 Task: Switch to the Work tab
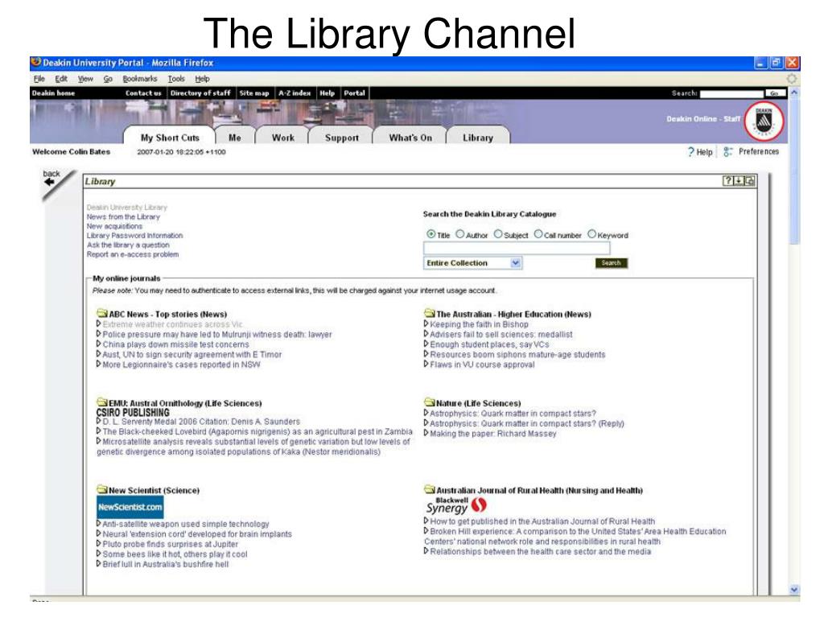282,137
